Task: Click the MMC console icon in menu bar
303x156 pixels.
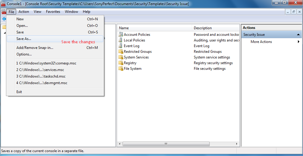Action: [4, 12]
